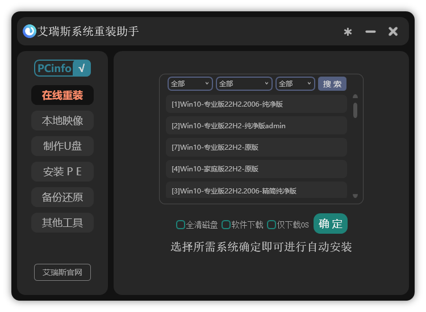426x312 pixels.
Task: Check the 仅下载OS option
Action: (272, 225)
